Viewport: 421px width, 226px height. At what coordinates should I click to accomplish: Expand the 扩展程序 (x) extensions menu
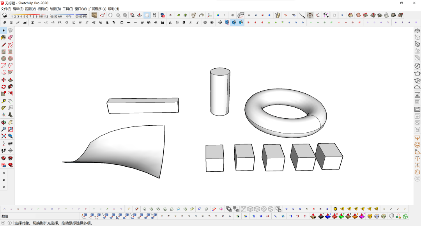coord(97,9)
